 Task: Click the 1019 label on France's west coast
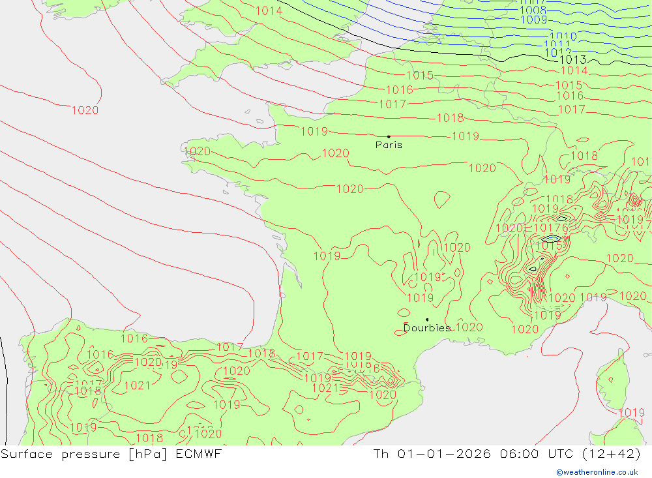tap(327, 256)
